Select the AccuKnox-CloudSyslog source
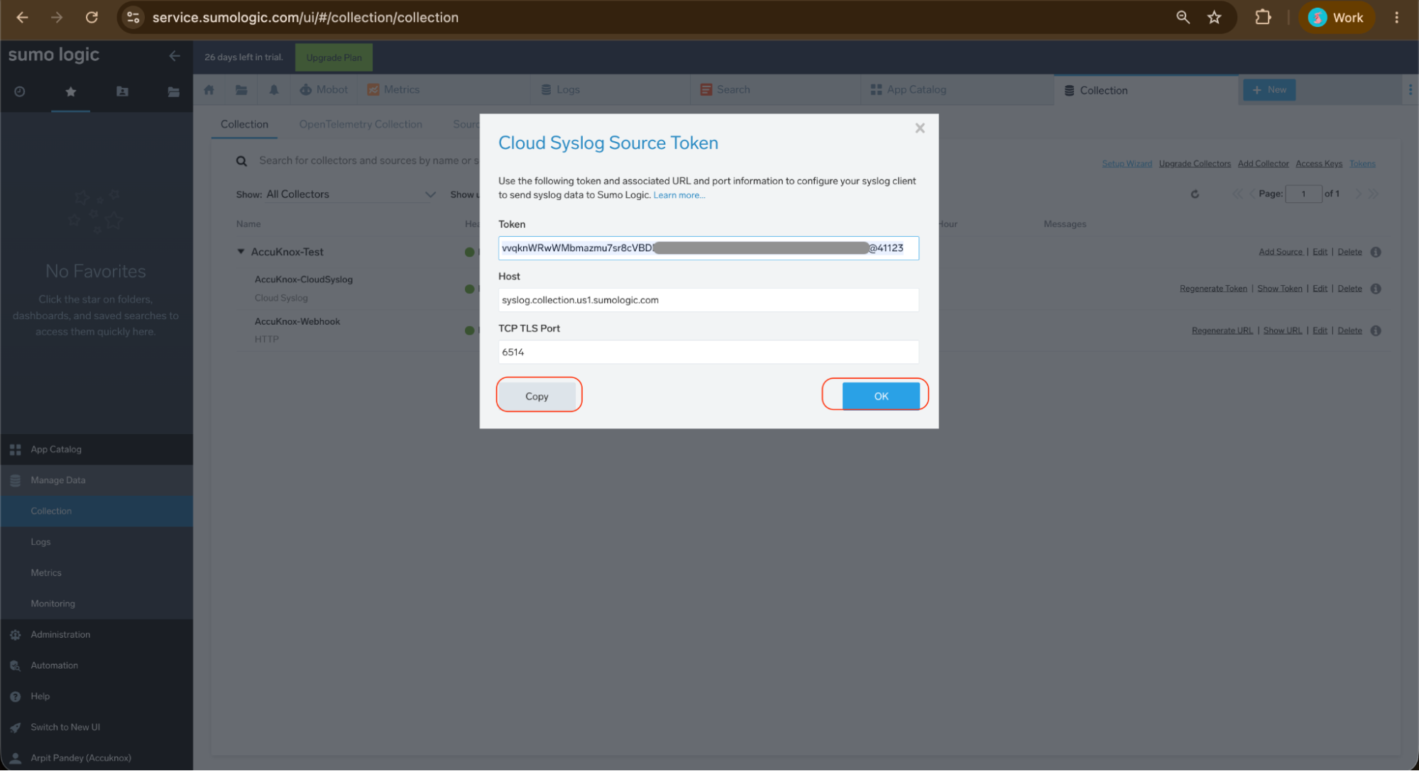1419x771 pixels. click(x=303, y=279)
